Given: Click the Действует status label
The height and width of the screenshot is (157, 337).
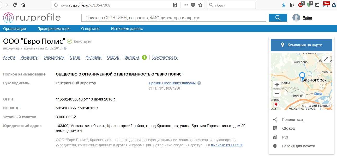Looking at the screenshot, I should tap(83, 41).
